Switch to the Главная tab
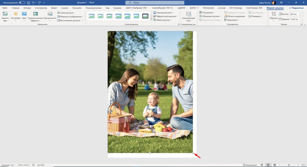 pos(16,8)
